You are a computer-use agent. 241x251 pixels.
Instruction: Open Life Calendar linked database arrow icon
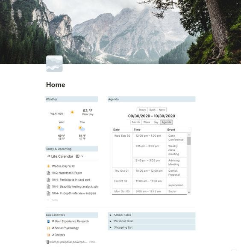point(48,156)
